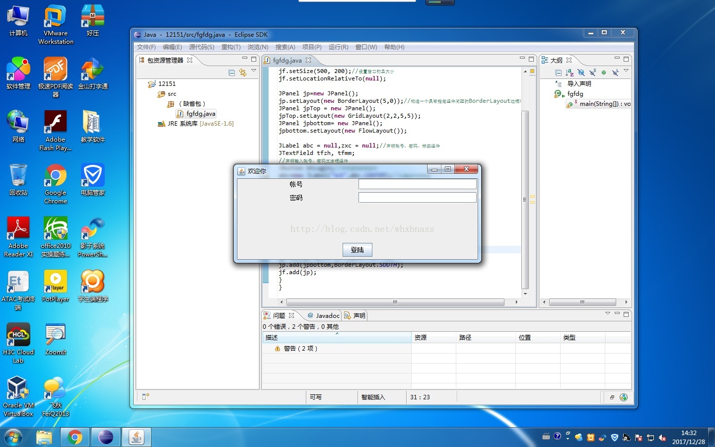Sort problems by 类型 column header
The width and height of the screenshot is (715, 447).
point(582,338)
